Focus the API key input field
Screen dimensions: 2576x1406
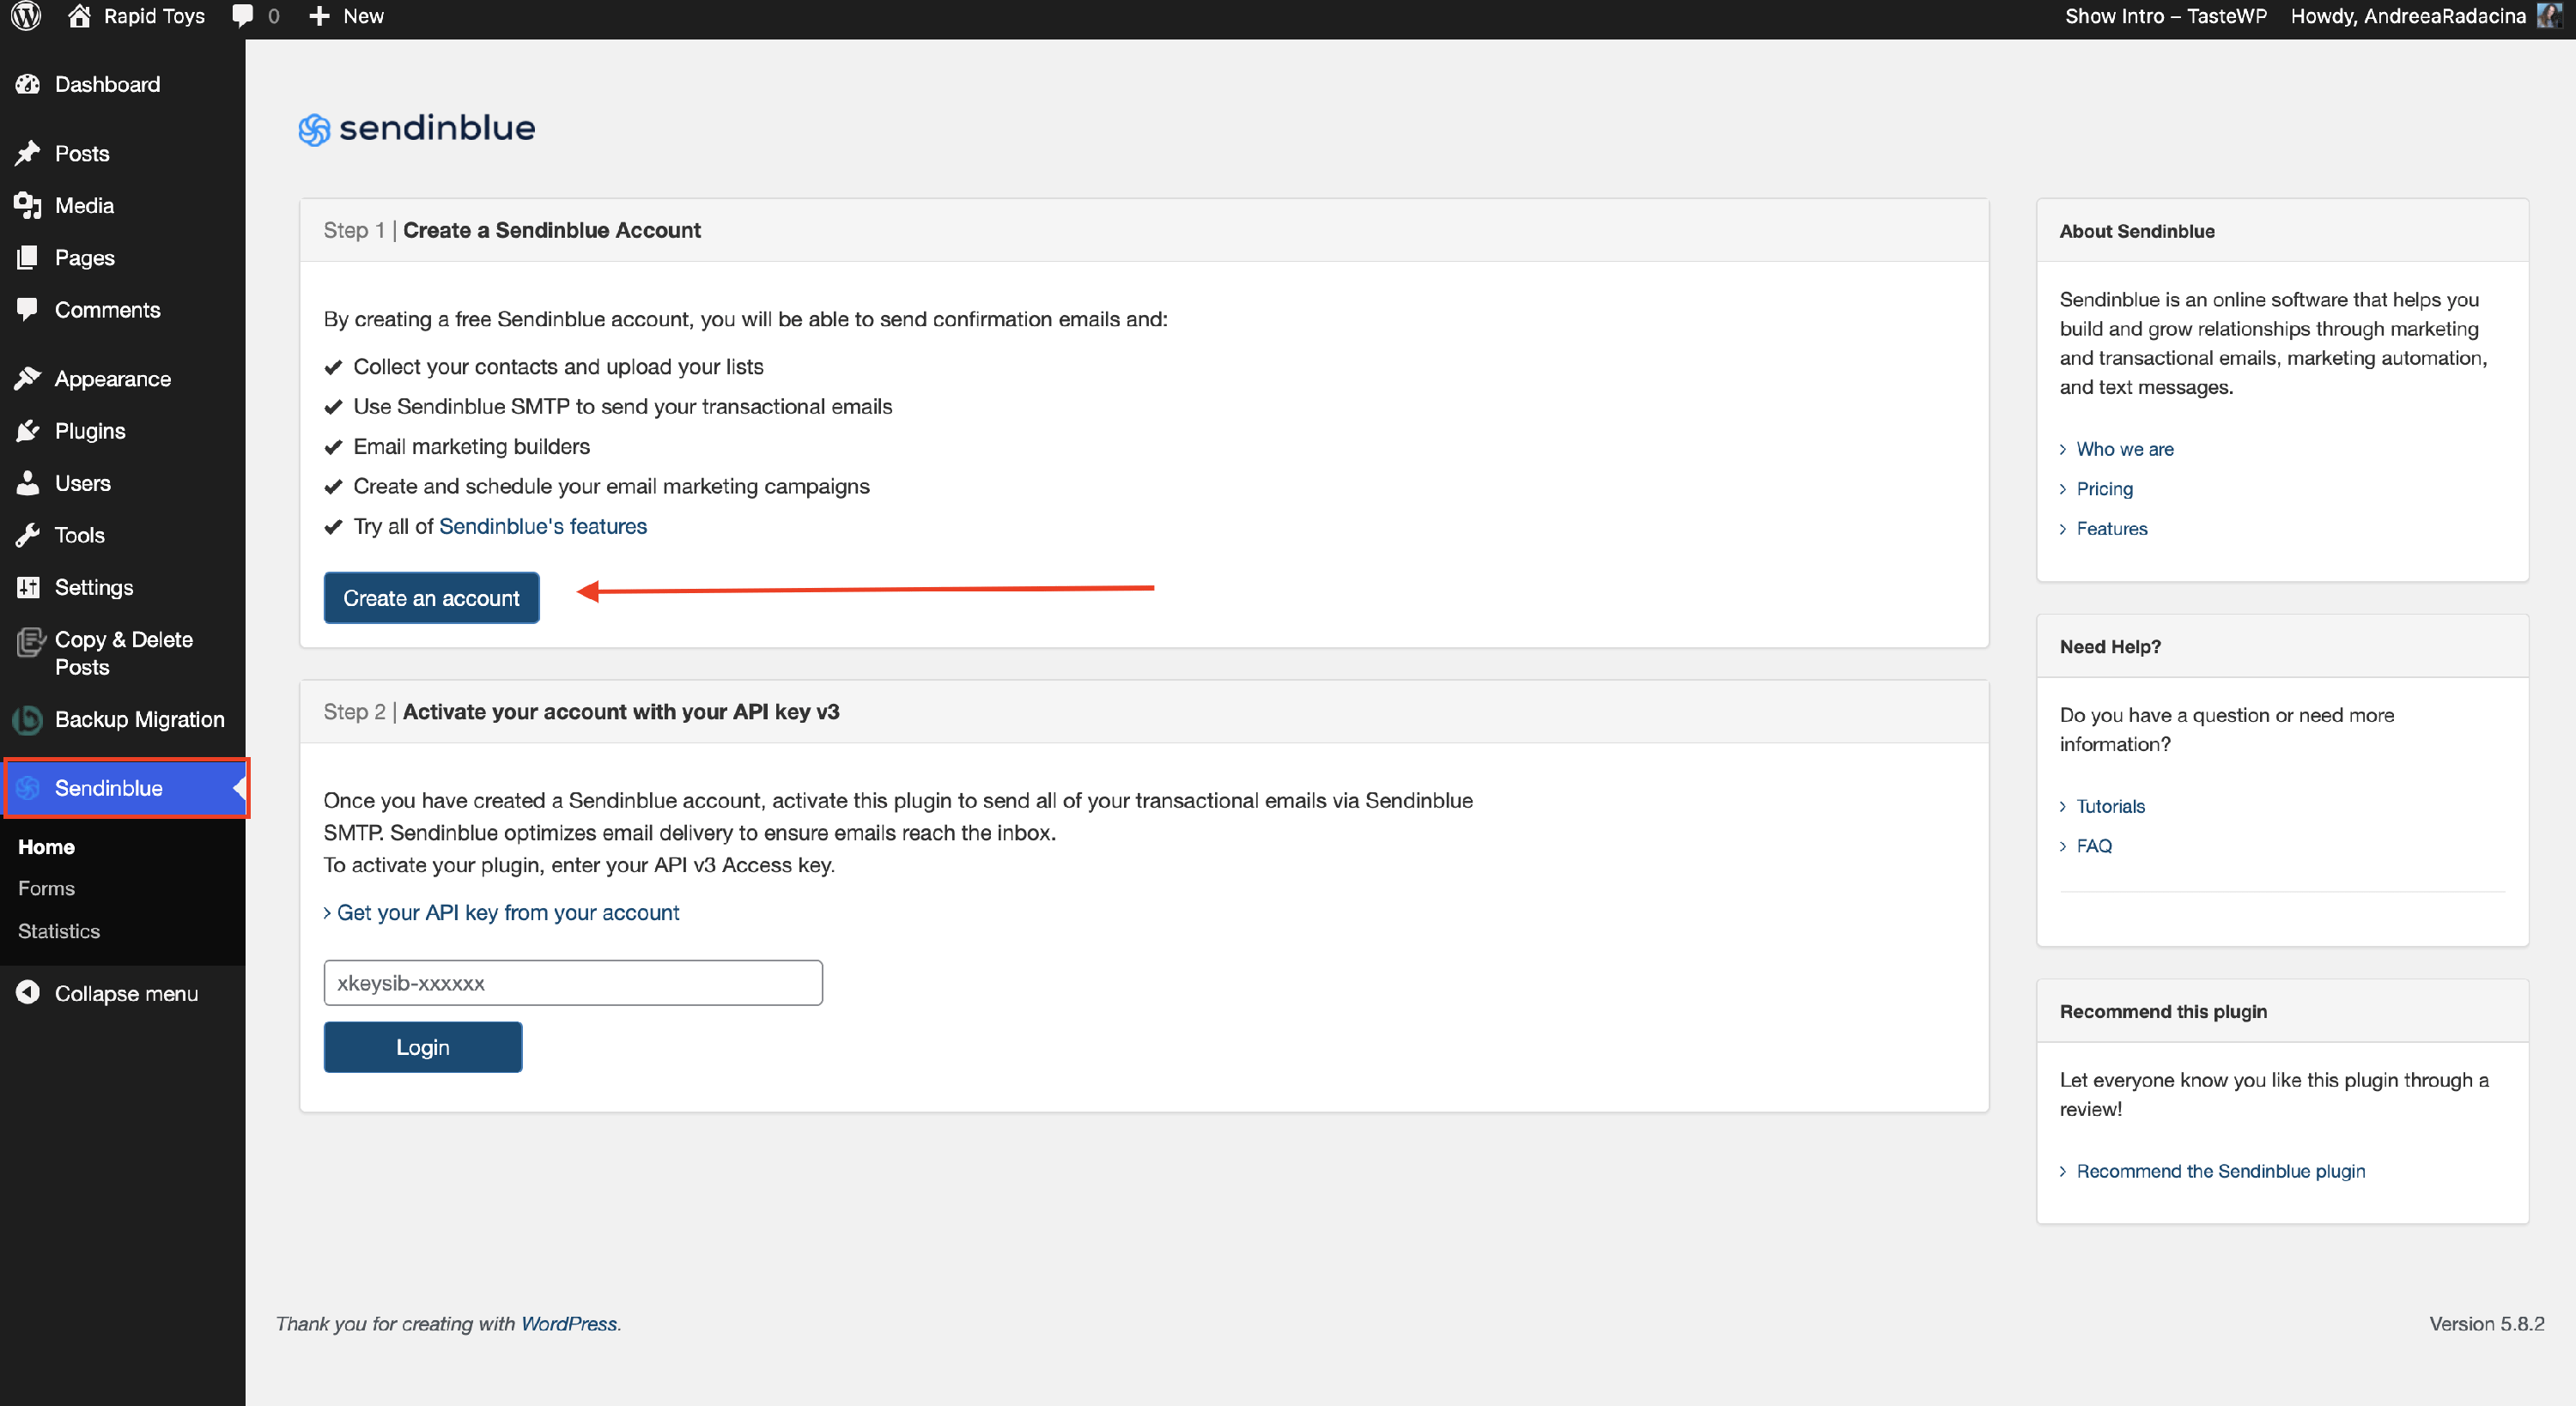(572, 983)
